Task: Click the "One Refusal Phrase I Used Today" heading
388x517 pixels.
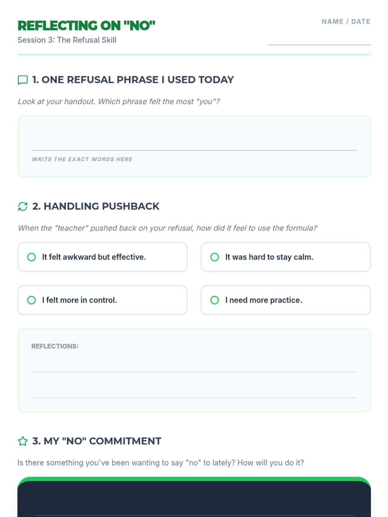Action: 133,80
